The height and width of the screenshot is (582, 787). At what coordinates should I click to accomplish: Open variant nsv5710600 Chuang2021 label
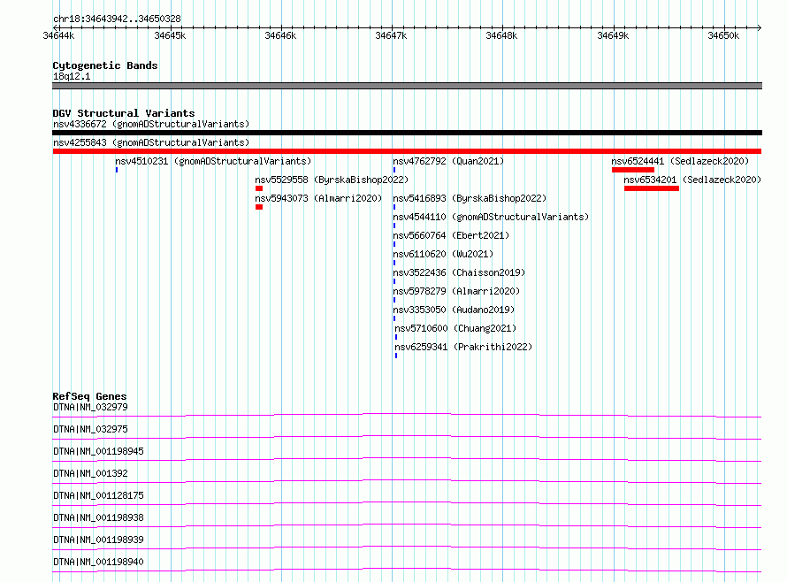pos(455,328)
